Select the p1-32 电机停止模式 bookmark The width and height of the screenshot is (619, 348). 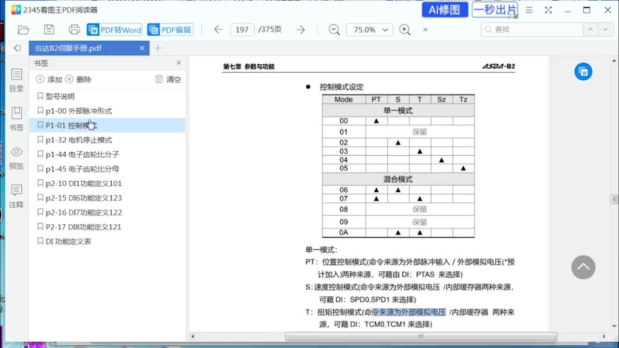click(107, 140)
